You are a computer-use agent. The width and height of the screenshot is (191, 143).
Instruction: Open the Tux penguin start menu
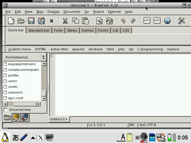point(5,137)
